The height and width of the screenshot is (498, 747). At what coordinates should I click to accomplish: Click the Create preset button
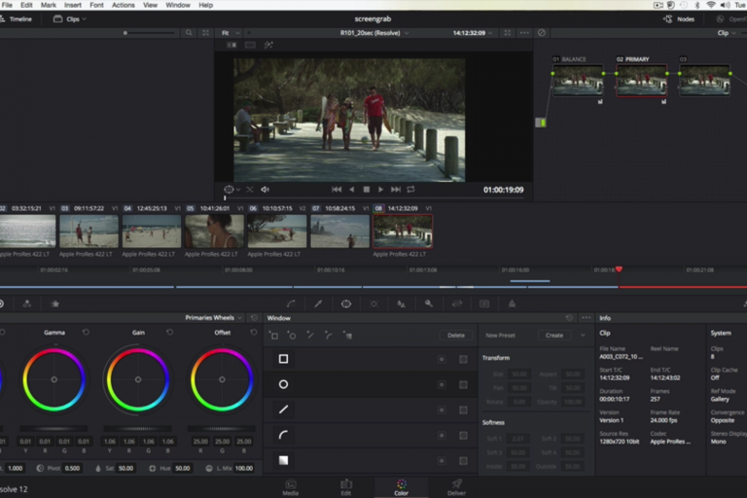tap(554, 336)
